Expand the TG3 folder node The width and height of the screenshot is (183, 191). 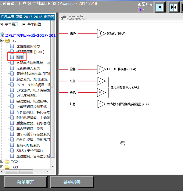(x=2, y=167)
